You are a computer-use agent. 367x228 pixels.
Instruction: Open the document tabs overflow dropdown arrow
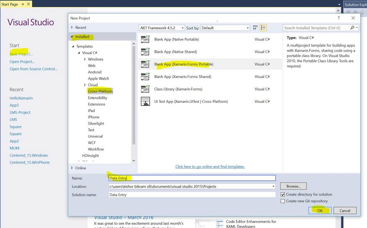pyautogui.click(x=339, y=4)
